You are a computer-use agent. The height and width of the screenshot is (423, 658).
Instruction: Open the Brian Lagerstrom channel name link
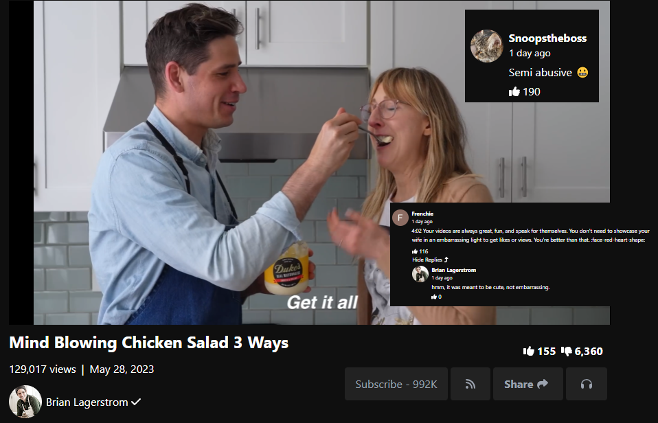pos(87,402)
